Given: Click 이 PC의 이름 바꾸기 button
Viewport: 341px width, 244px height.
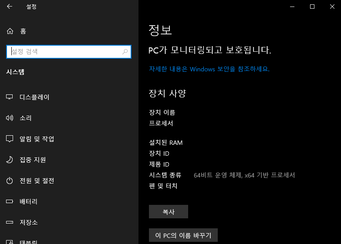Looking at the screenshot, I should click(x=183, y=235).
